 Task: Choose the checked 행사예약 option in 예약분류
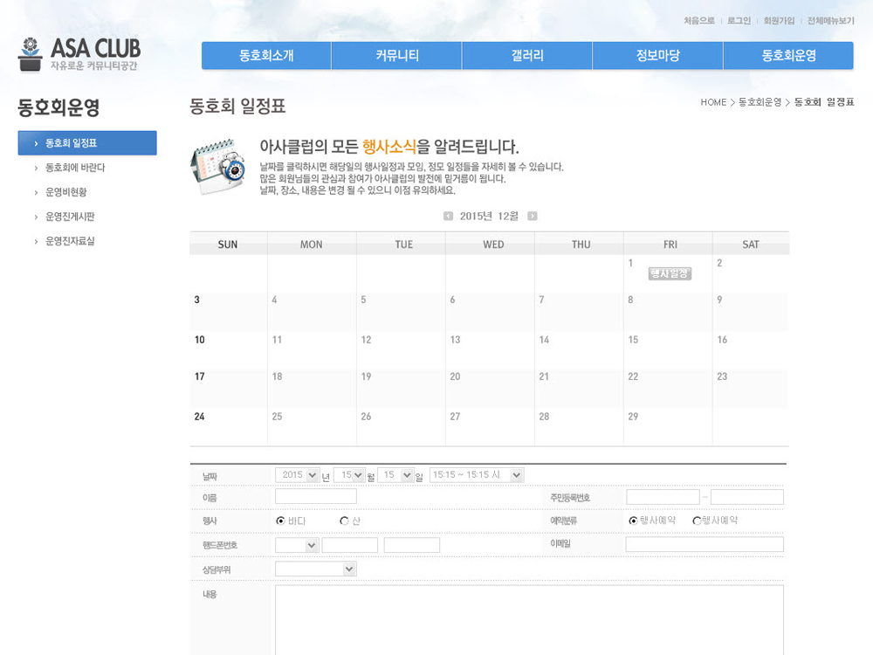pos(633,521)
